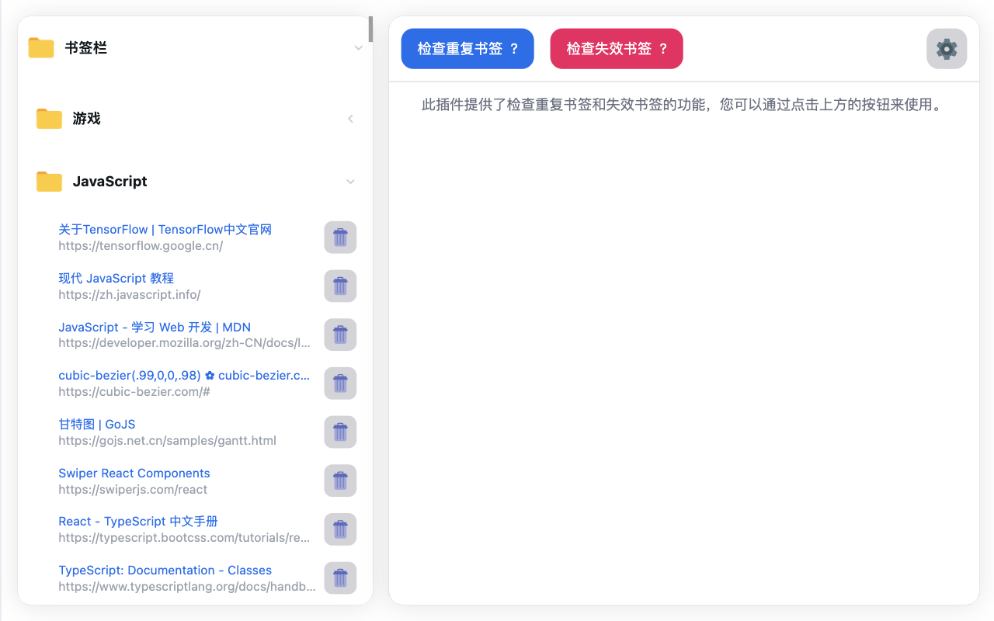Collapse the 书签栏 folder

pos(358,47)
